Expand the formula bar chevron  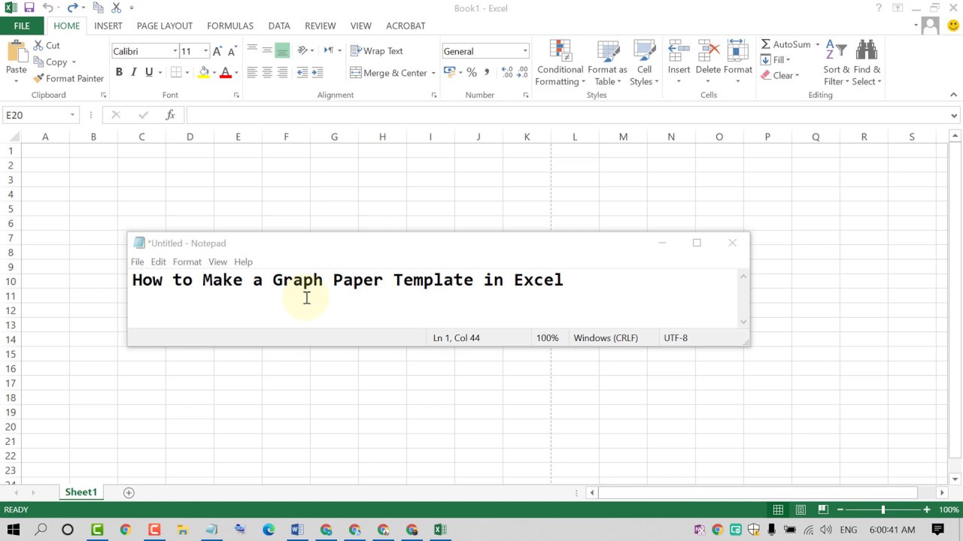tap(954, 115)
